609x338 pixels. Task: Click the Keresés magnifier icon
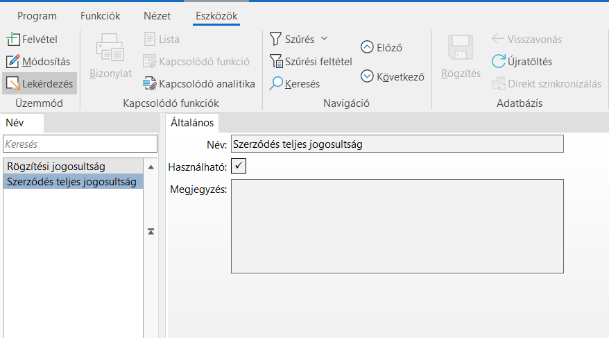tap(276, 83)
